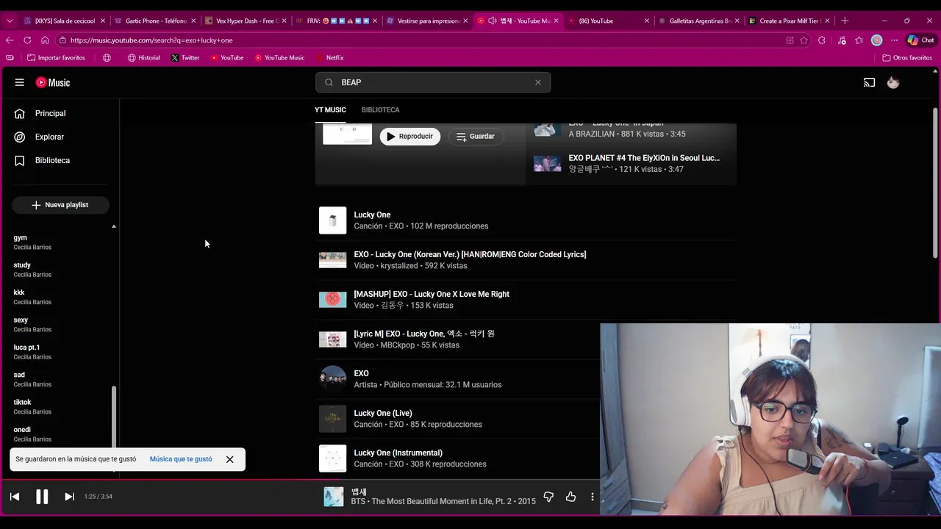Viewport: 941px width, 529px height.
Task: Open Música que te gustó link
Action: coord(181,459)
